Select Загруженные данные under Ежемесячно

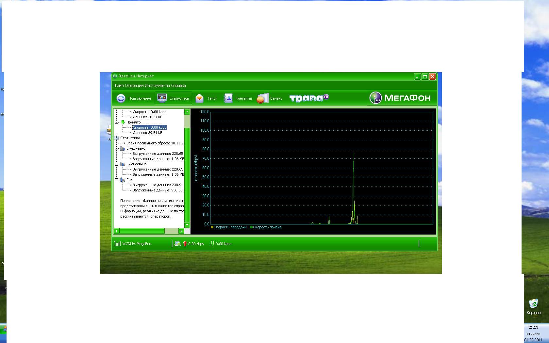coord(158,174)
